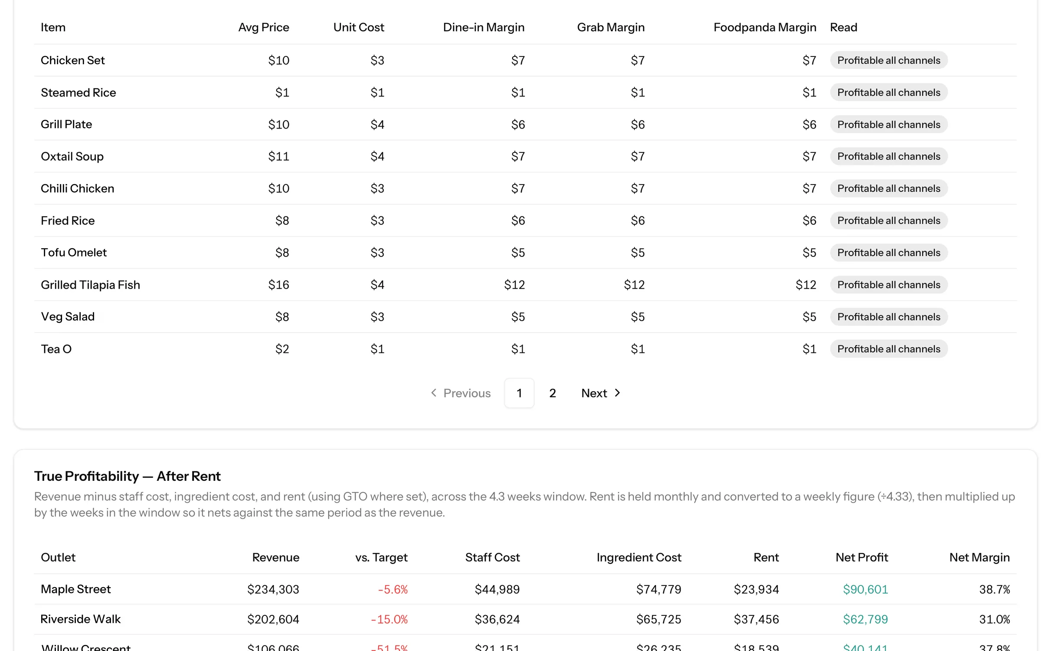
Task: Advance with the Next page button
Action: coord(601,393)
